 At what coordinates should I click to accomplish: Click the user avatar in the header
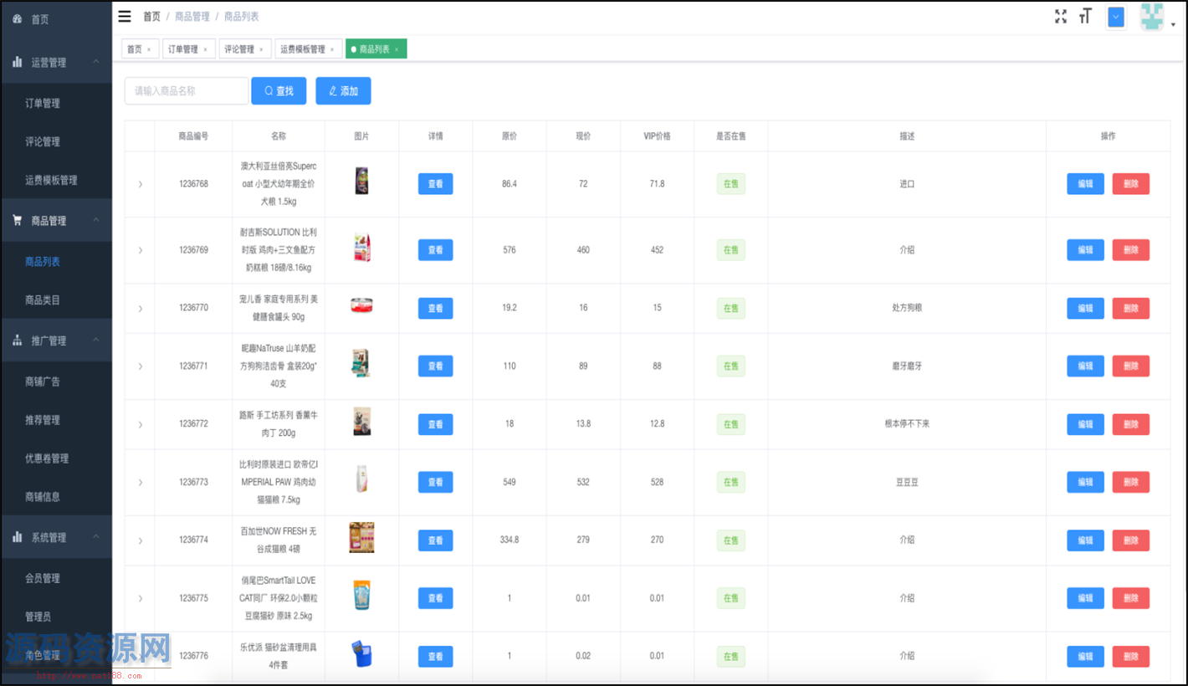click(1152, 18)
